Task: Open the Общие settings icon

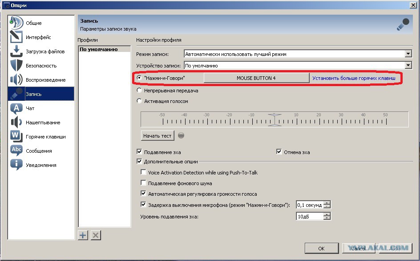Action: pos(16,23)
